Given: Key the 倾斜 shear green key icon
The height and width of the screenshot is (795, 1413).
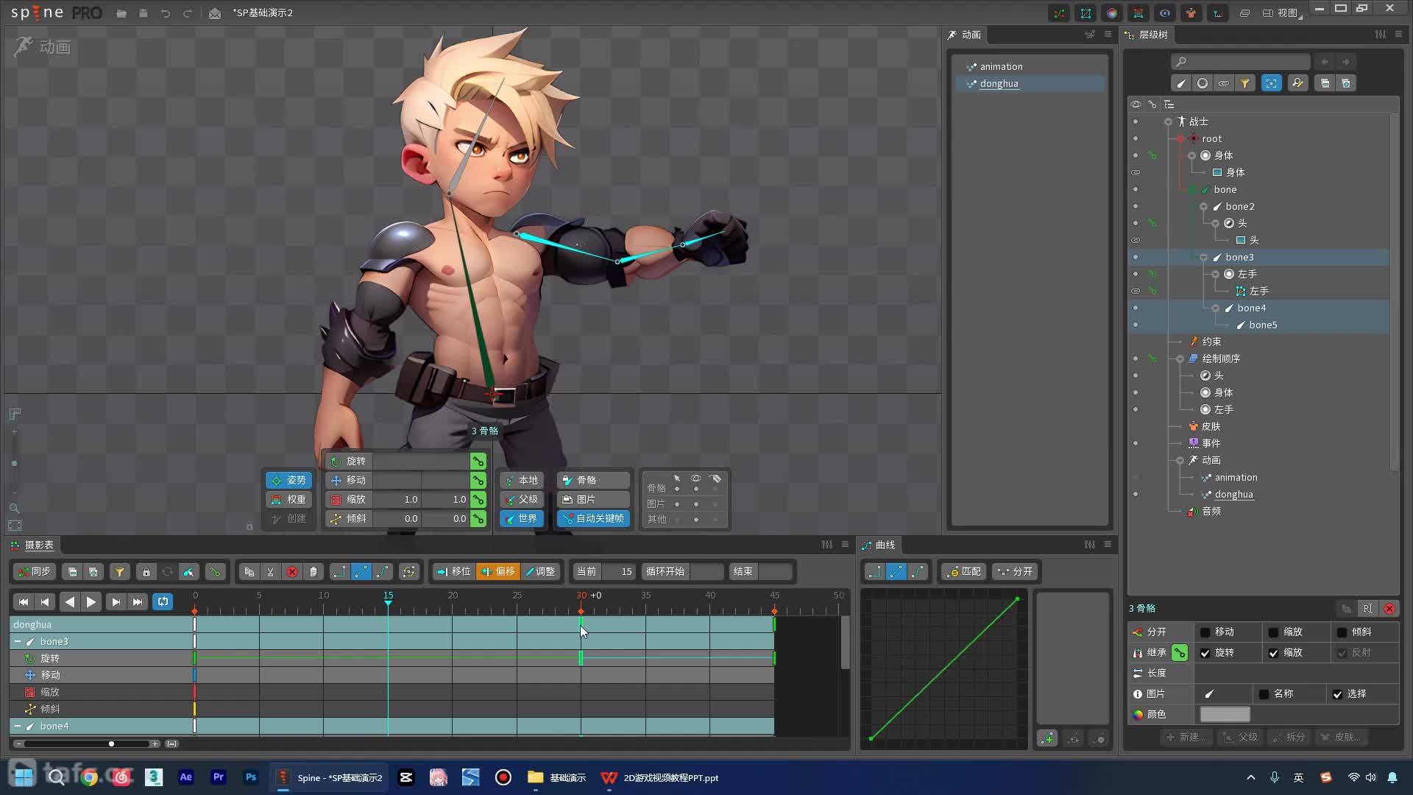Looking at the screenshot, I should tap(478, 518).
